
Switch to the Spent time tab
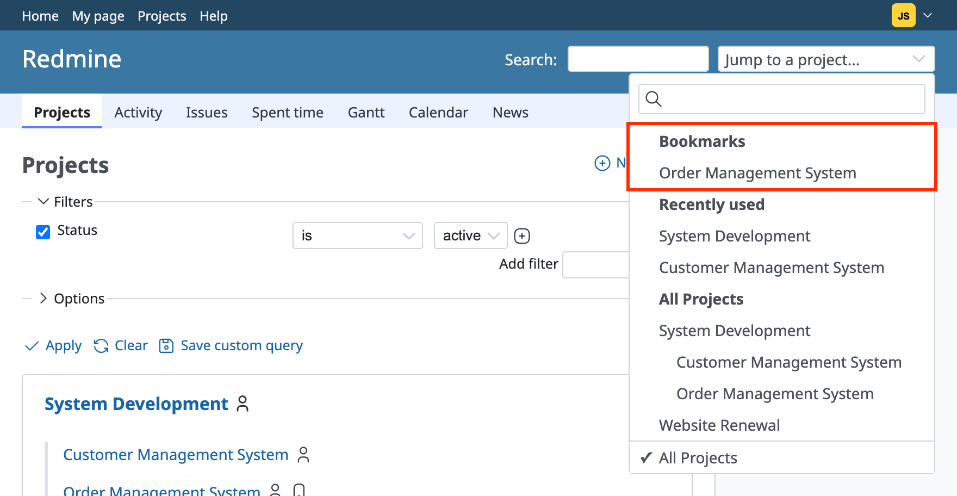click(x=288, y=113)
